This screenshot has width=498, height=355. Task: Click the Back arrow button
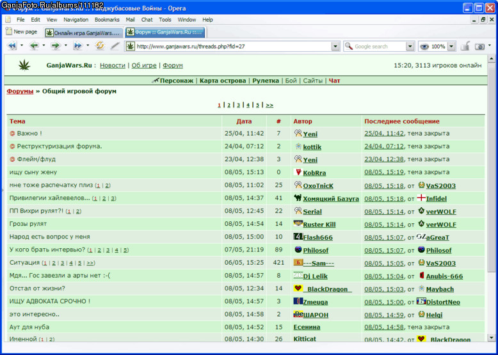pyautogui.click(x=34, y=46)
